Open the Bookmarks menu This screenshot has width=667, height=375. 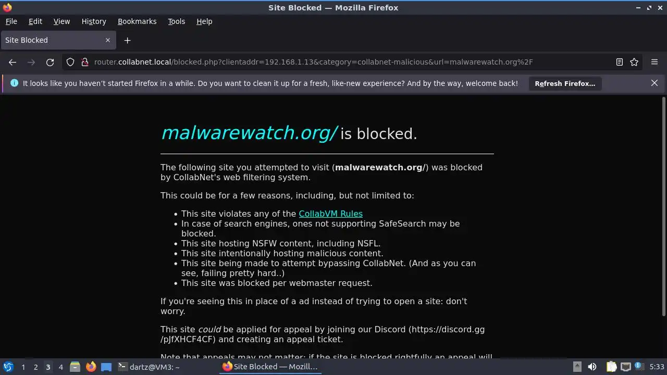click(137, 21)
